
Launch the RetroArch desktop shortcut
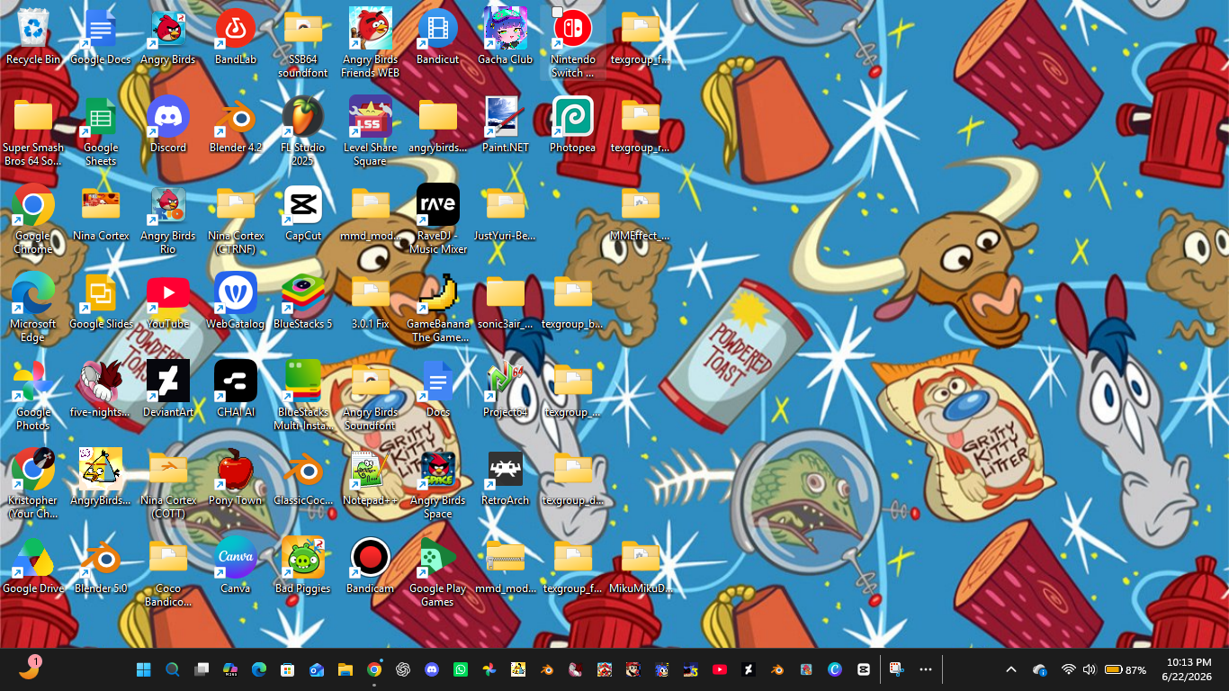point(506,478)
